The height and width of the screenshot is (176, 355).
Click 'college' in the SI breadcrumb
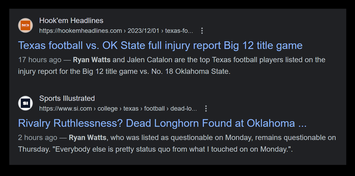point(108,109)
